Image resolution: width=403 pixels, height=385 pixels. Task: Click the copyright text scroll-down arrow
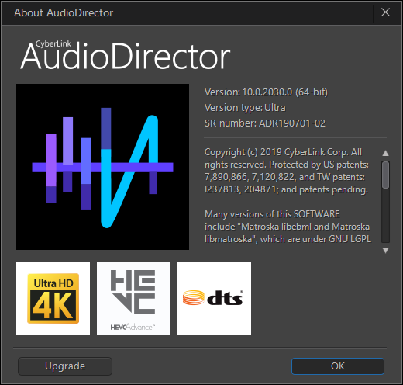pyautogui.click(x=385, y=250)
